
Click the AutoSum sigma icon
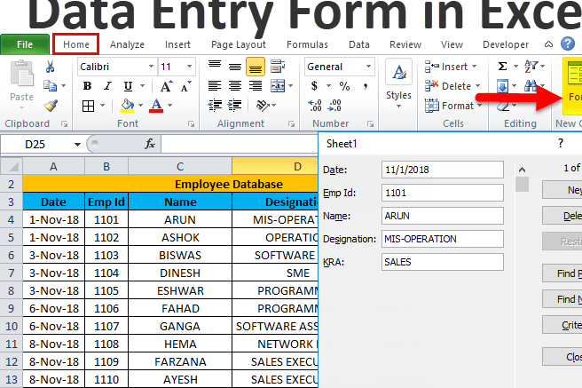click(x=502, y=67)
